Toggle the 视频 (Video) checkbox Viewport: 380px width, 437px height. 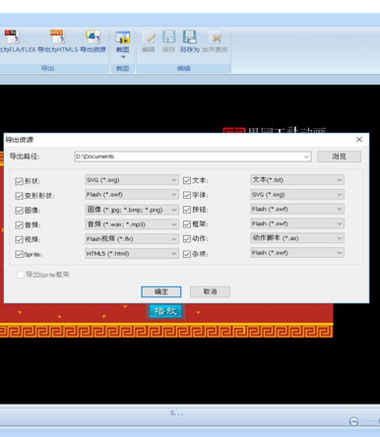point(19,239)
